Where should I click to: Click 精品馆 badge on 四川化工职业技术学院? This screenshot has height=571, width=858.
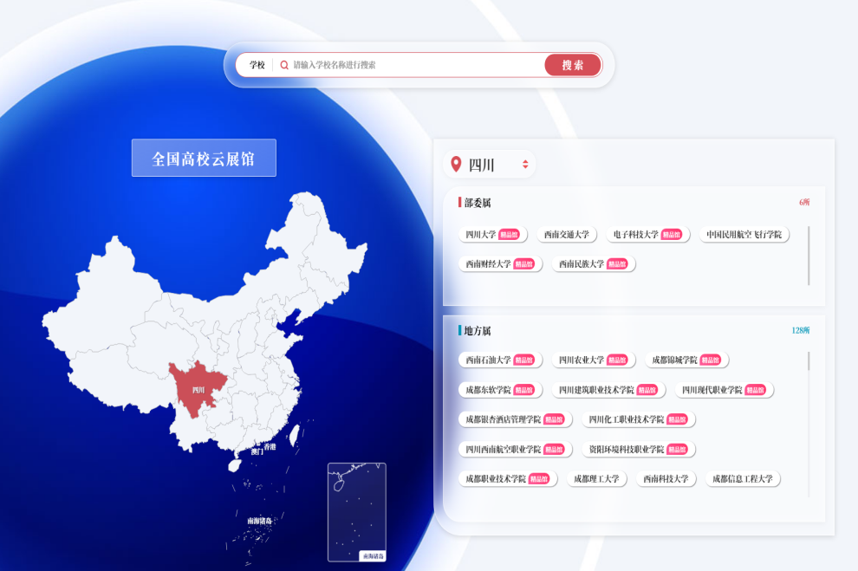point(677,419)
